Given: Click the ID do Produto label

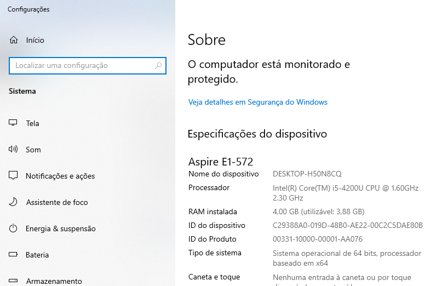Looking at the screenshot, I should point(213,239).
